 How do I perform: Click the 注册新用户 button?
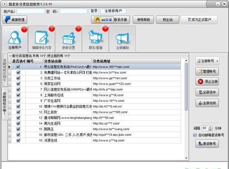pyautogui.click(x=113, y=11)
